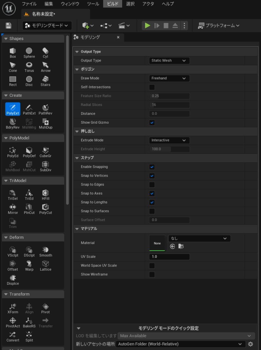The image size is (261, 350).
Task: Open the SubDiv tool
Action: coord(45,166)
